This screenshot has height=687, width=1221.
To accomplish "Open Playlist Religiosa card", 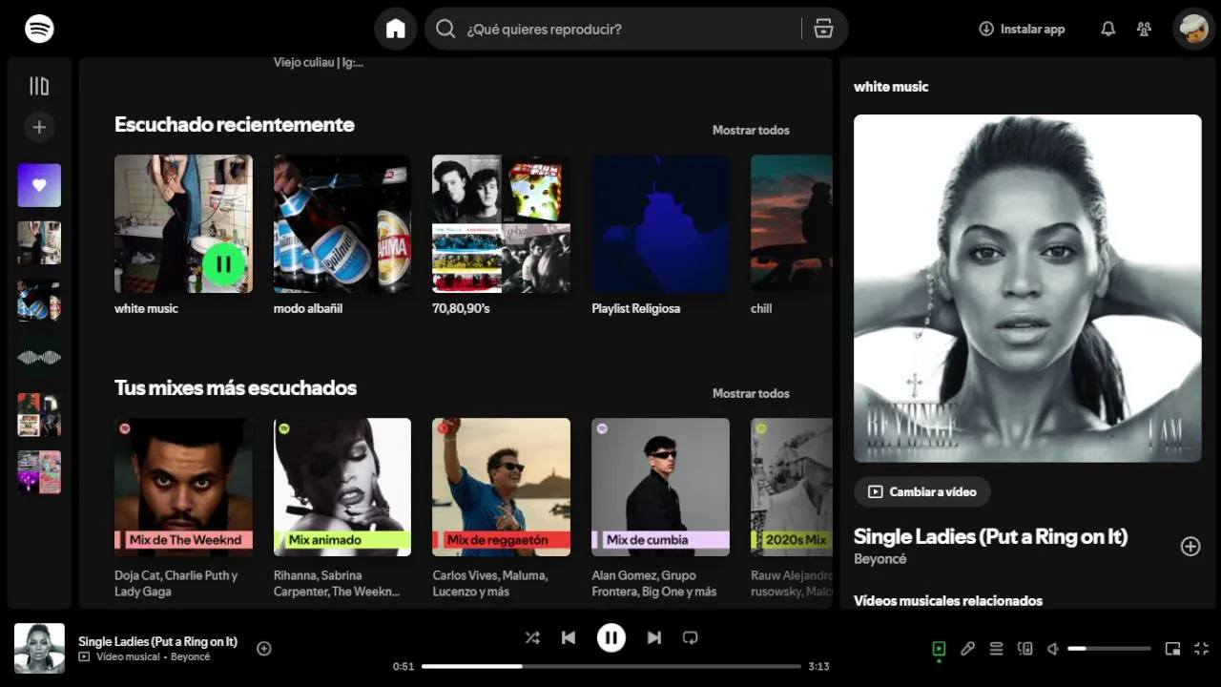I will [660, 236].
